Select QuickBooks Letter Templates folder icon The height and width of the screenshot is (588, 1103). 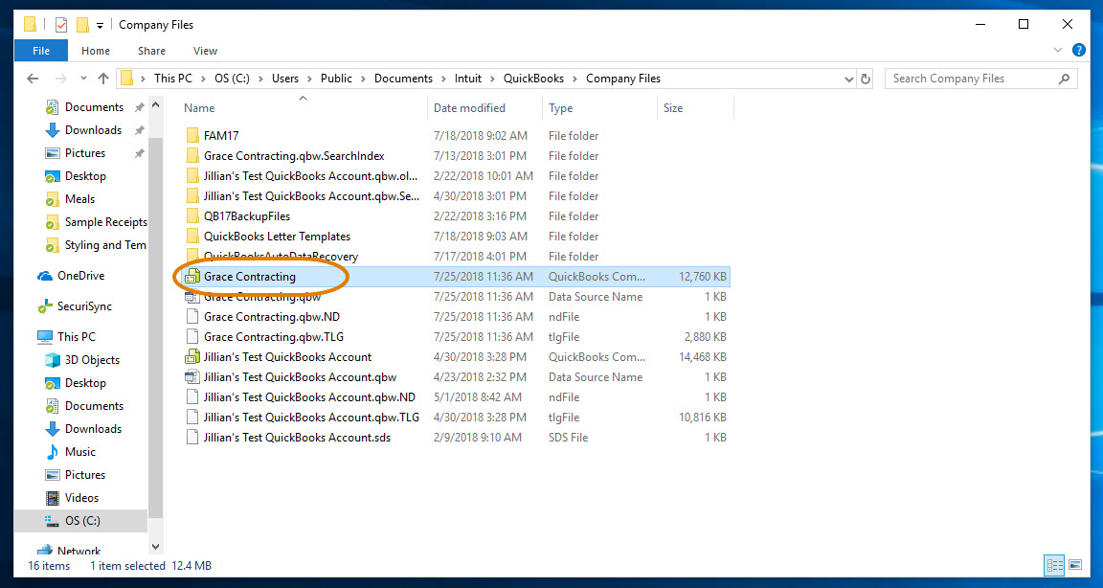pos(192,237)
